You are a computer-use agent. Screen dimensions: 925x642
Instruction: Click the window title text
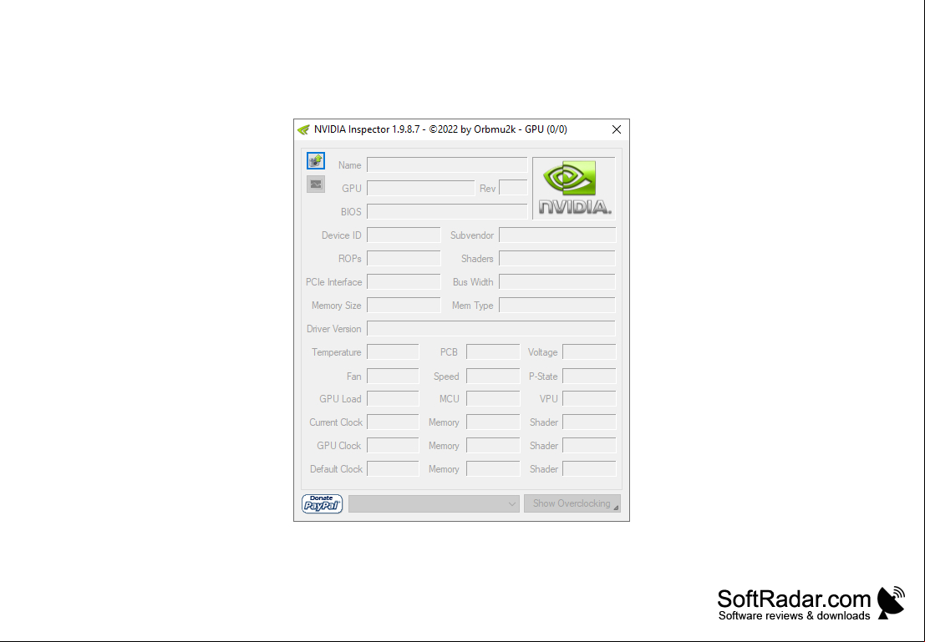pos(440,129)
